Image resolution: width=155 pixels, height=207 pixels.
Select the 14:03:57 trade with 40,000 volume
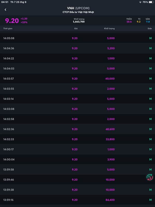(78, 79)
